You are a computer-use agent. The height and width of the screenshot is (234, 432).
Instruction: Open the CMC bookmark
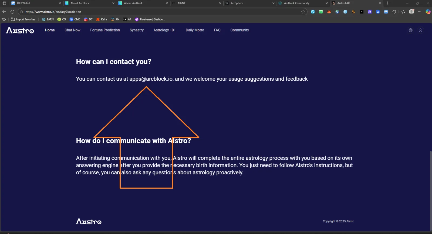tap(75, 19)
